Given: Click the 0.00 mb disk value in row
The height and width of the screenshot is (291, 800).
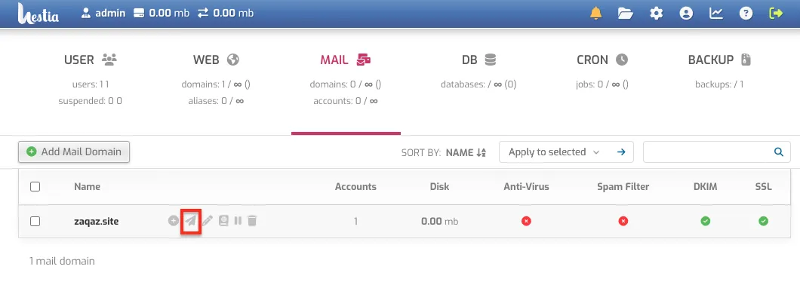Looking at the screenshot, I should 439,221.
